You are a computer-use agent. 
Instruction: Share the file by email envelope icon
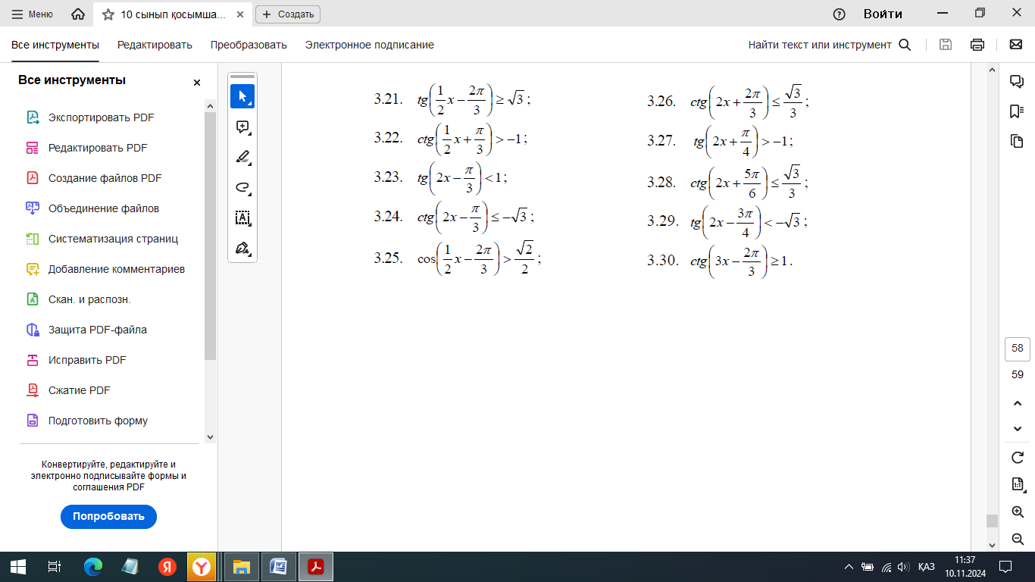click(1016, 45)
